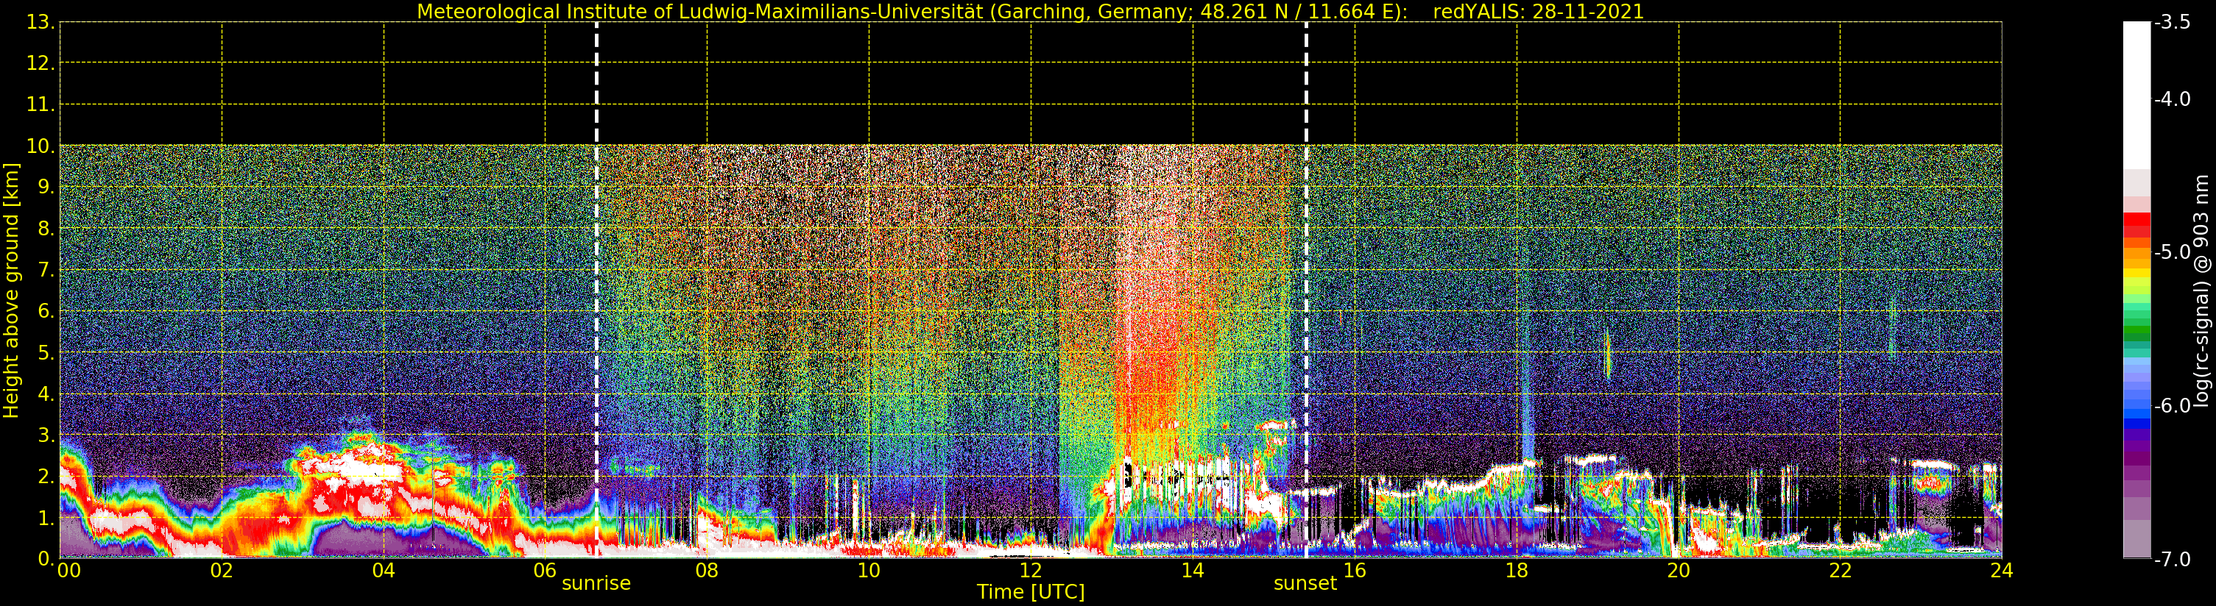
Task: Click the colorbar tick value "-5.0"
Action: (2172, 252)
